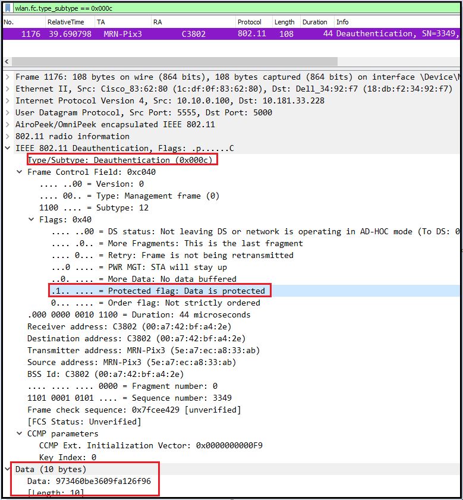Screen dimensions: 463x500
Task: Select Source address: MRN-Pix3 line
Action: tap(132, 362)
